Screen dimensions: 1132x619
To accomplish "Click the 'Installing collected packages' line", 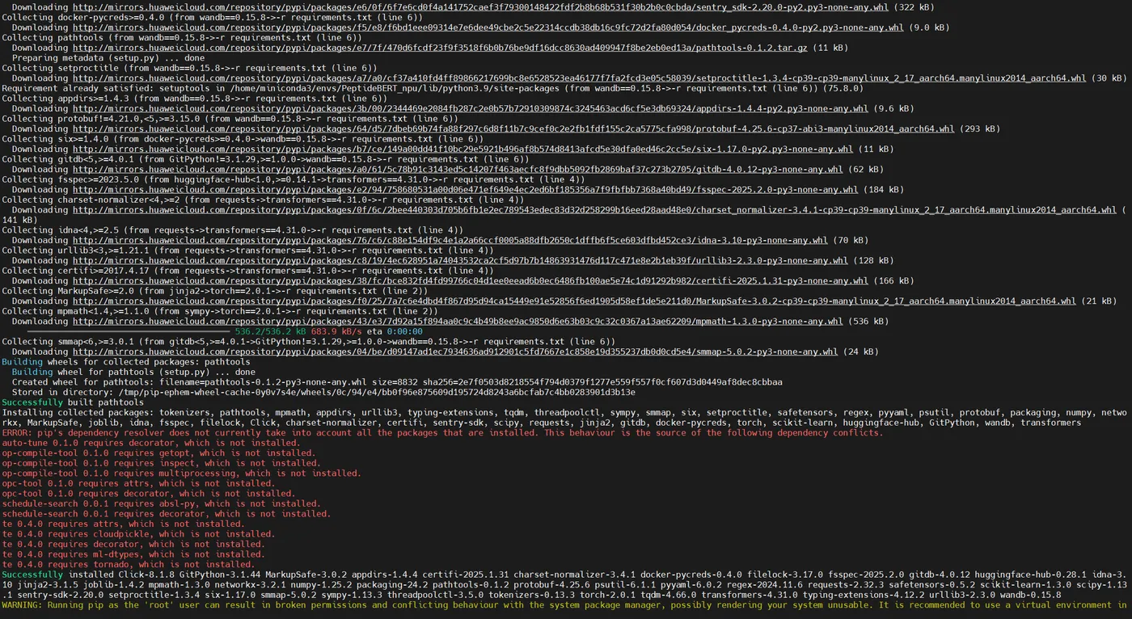I will (x=564, y=418).
